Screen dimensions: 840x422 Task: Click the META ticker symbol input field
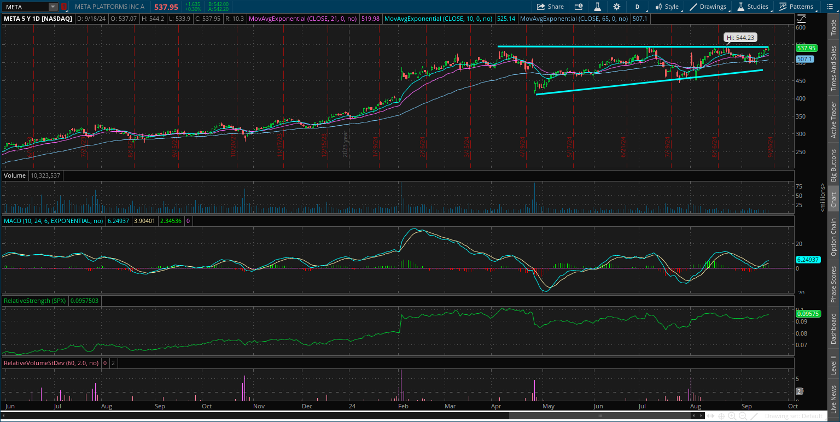tap(25, 7)
